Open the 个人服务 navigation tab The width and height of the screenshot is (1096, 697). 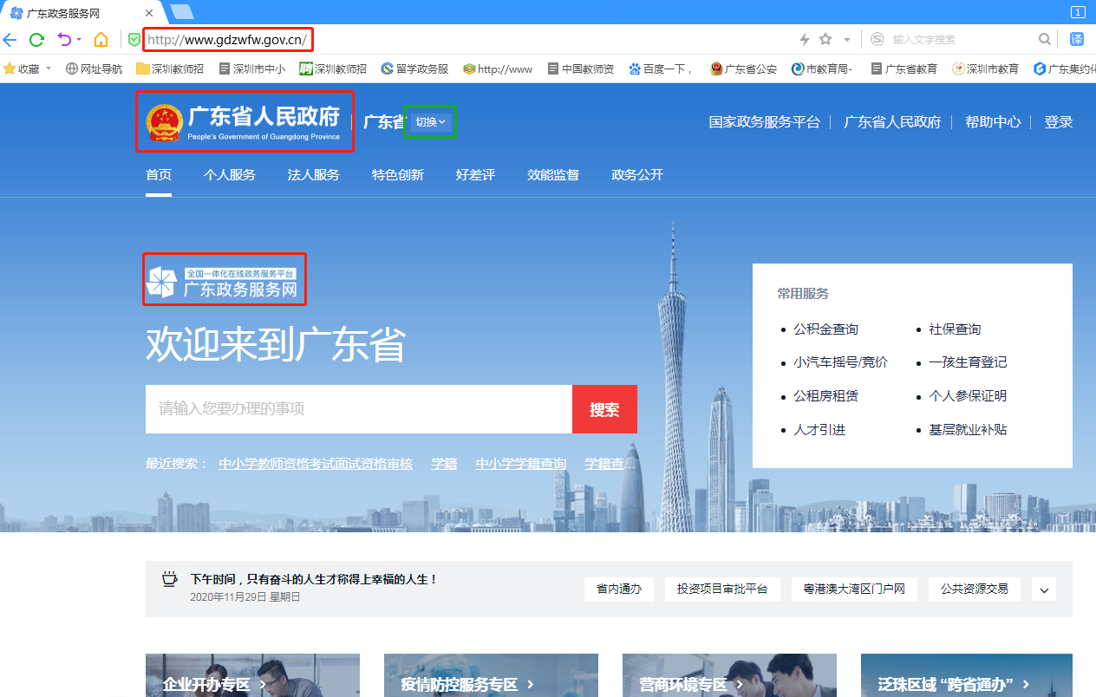(230, 175)
